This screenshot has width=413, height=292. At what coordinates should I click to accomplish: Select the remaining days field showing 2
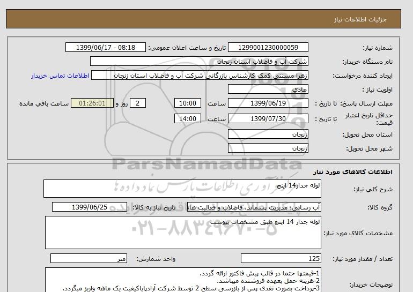tap(137, 103)
